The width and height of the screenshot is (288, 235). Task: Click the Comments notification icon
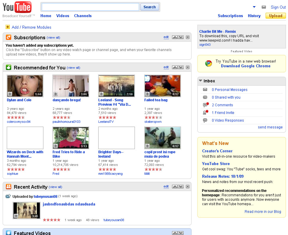tap(206, 105)
